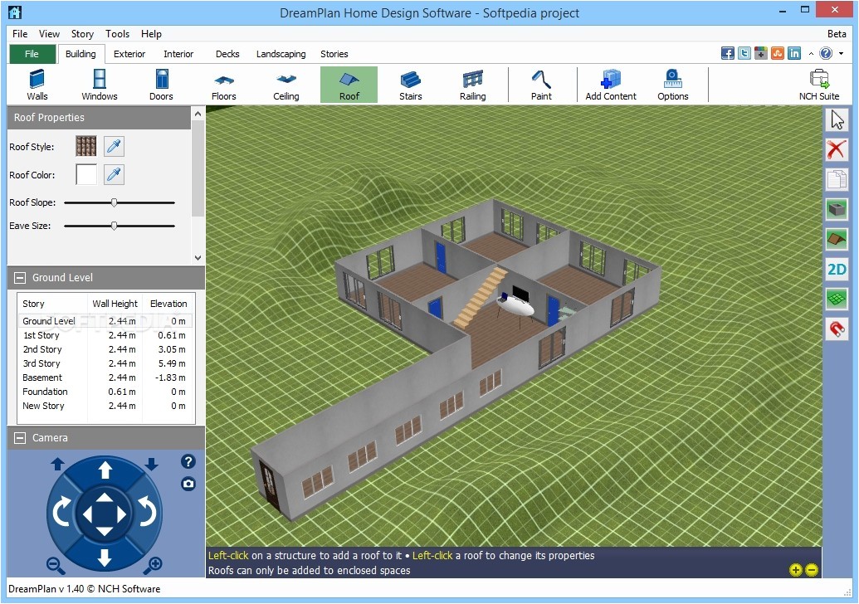Click the red X delete tool

(x=837, y=149)
